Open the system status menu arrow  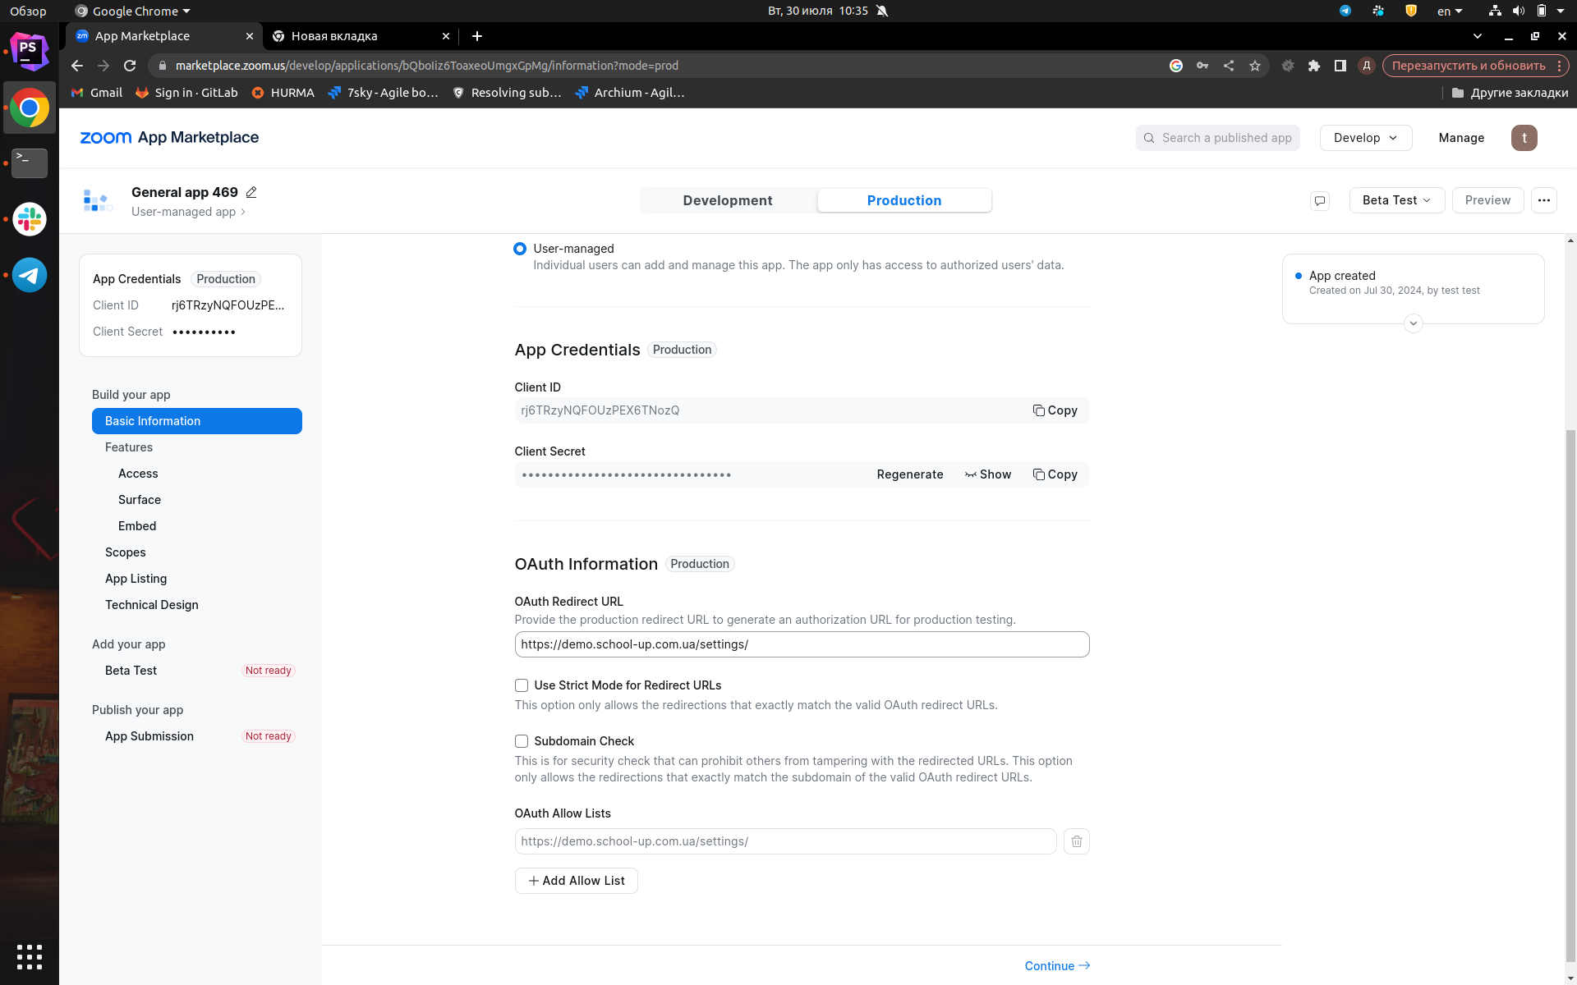1561,11
